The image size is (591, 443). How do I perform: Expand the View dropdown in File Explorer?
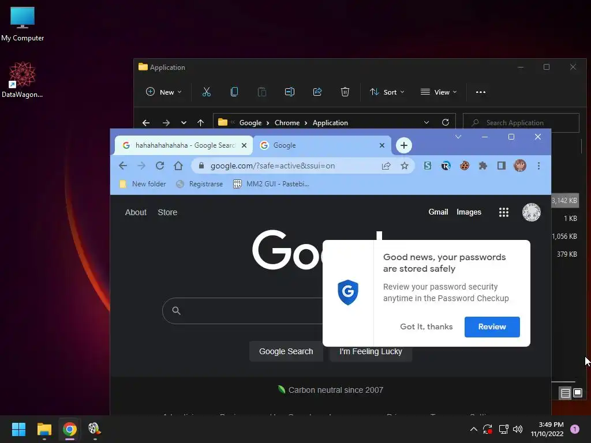click(x=439, y=92)
